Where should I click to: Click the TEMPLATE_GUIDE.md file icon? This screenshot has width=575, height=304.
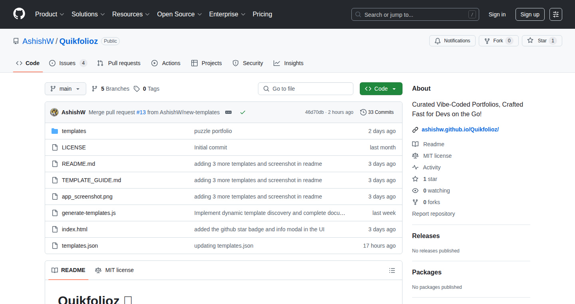(x=55, y=180)
